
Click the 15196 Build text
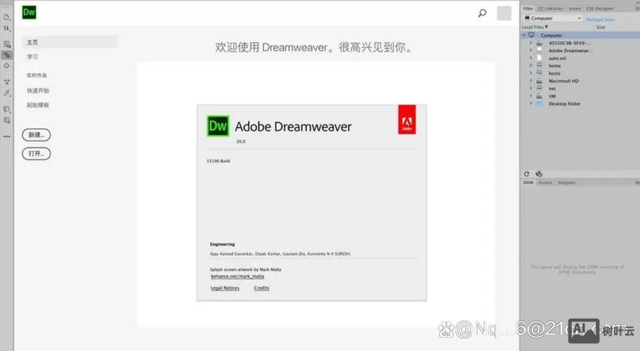pyautogui.click(x=218, y=161)
